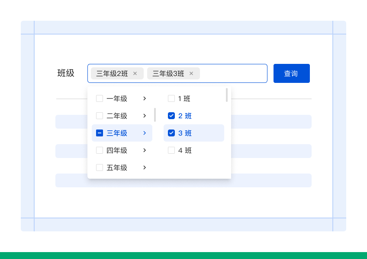Viewport: 367px width, 259px height.
Task: Check the 4 班 checkbox
Action: click(171, 150)
